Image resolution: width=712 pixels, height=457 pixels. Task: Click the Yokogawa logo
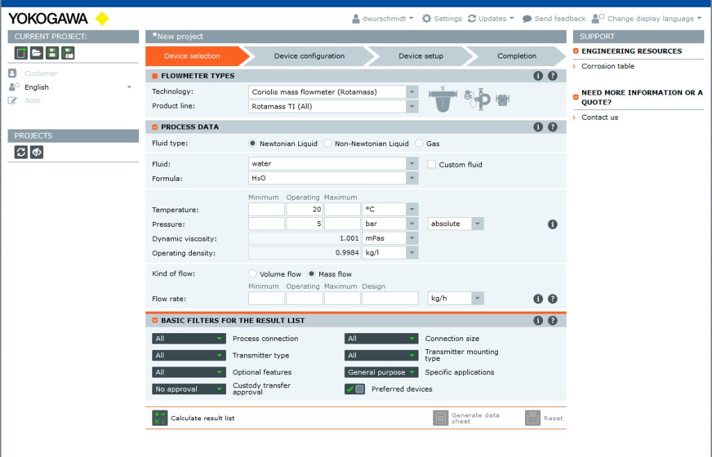click(59, 19)
